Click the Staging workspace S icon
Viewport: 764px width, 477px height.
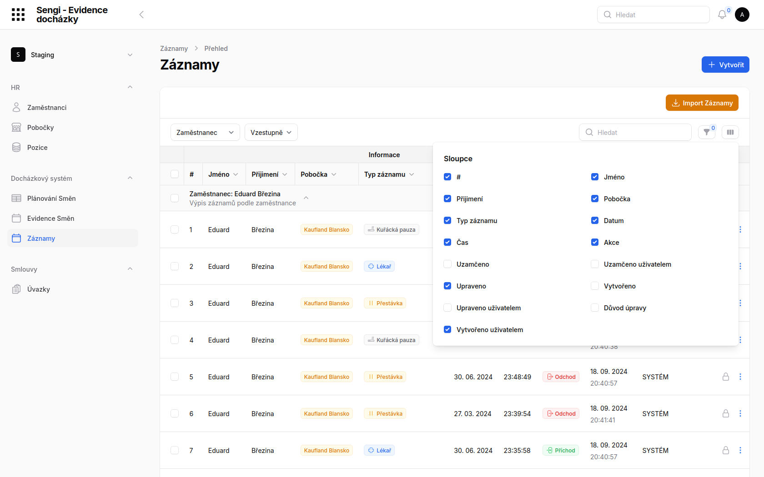pyautogui.click(x=18, y=55)
